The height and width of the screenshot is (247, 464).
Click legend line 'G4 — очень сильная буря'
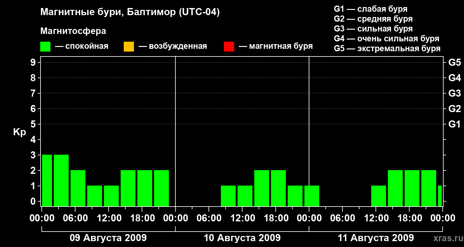(x=387, y=39)
